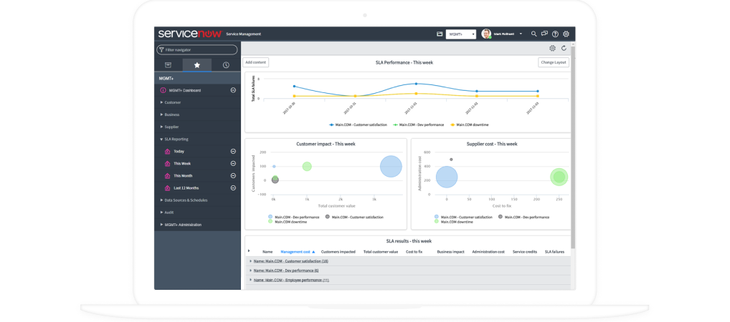Image resolution: width=730 pixels, height=322 pixels.
Task: Click the Add content button
Action: click(x=255, y=62)
